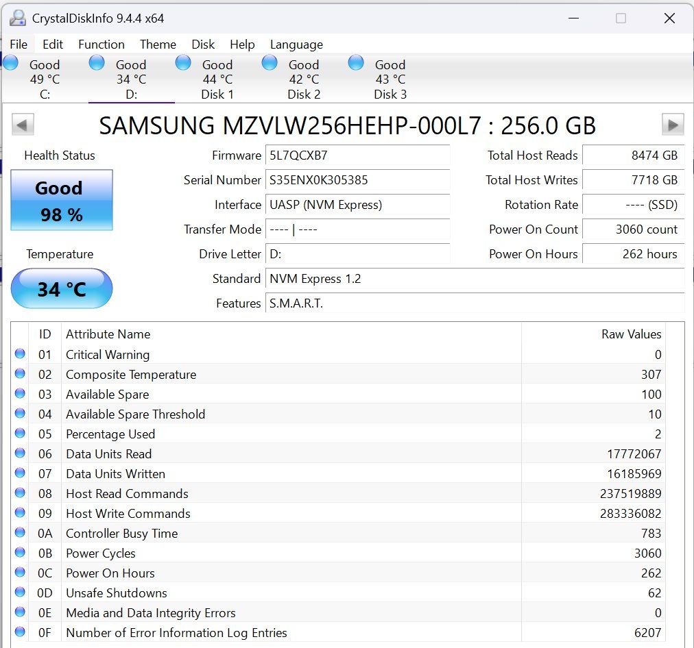Click status orb for Composite Temperature row
The image size is (694, 648).
tap(20, 373)
